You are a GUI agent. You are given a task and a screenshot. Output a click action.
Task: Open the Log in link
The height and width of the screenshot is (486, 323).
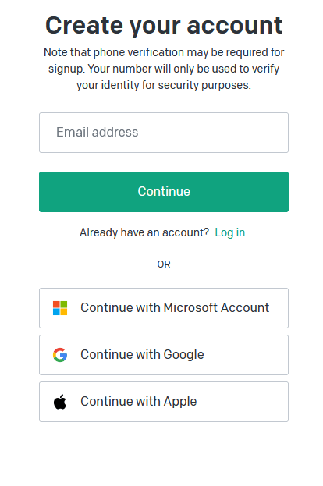pyautogui.click(x=230, y=232)
